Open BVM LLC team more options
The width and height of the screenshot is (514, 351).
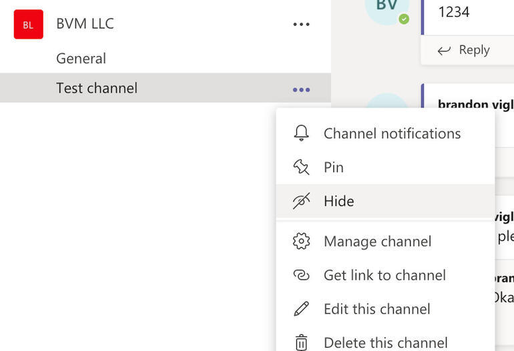[x=301, y=25]
